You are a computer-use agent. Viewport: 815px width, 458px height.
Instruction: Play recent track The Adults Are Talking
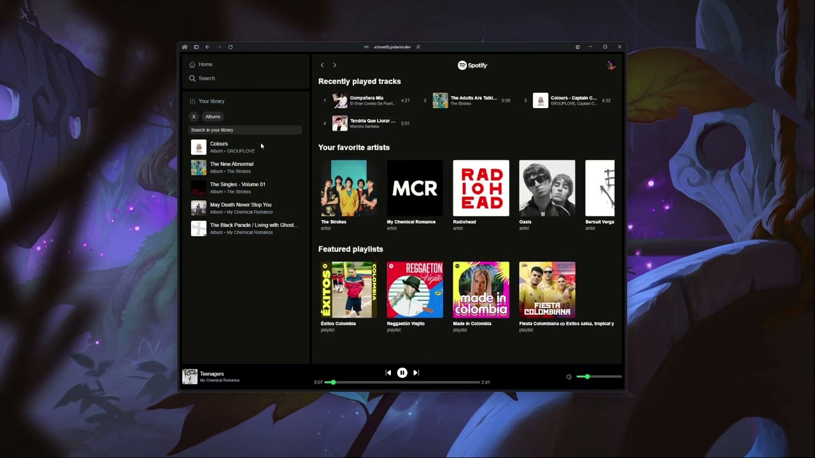[467, 101]
